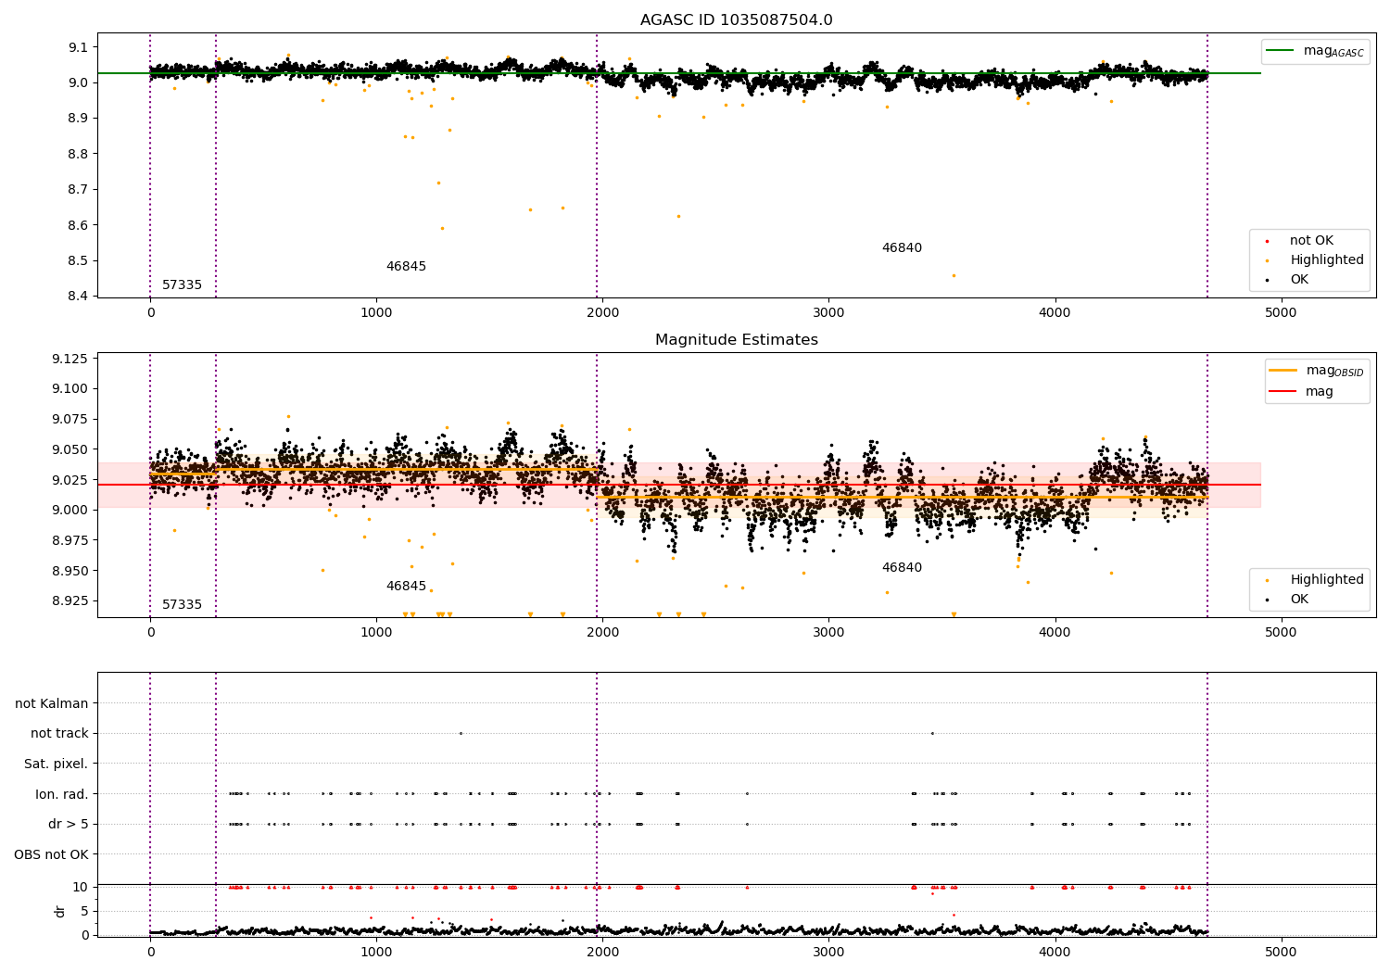Click the 'Ion. rad.' row label
Viewport: 1390px width, 973px height.
click(62, 795)
